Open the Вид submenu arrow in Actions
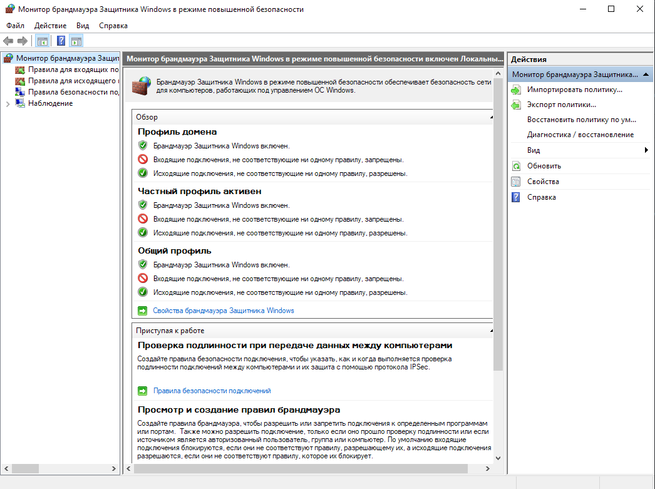The image size is (655, 489). coord(646,150)
